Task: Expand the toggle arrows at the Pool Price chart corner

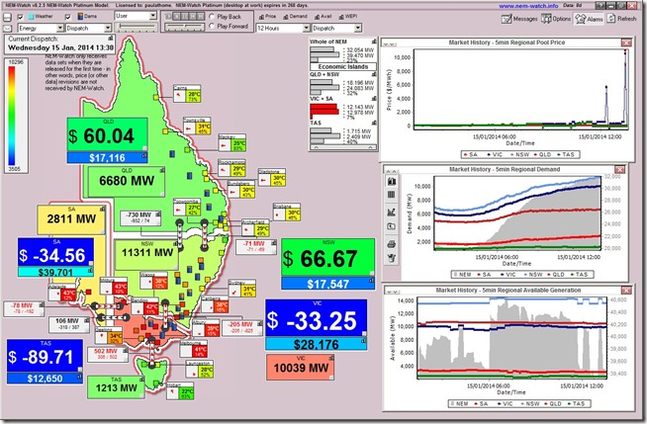Action: tap(388, 44)
